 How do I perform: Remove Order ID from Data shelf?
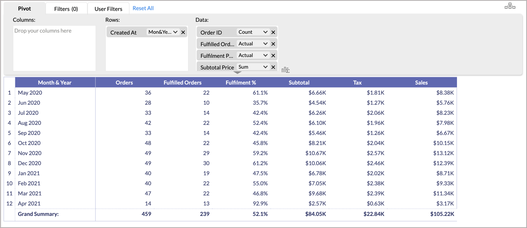(x=273, y=32)
